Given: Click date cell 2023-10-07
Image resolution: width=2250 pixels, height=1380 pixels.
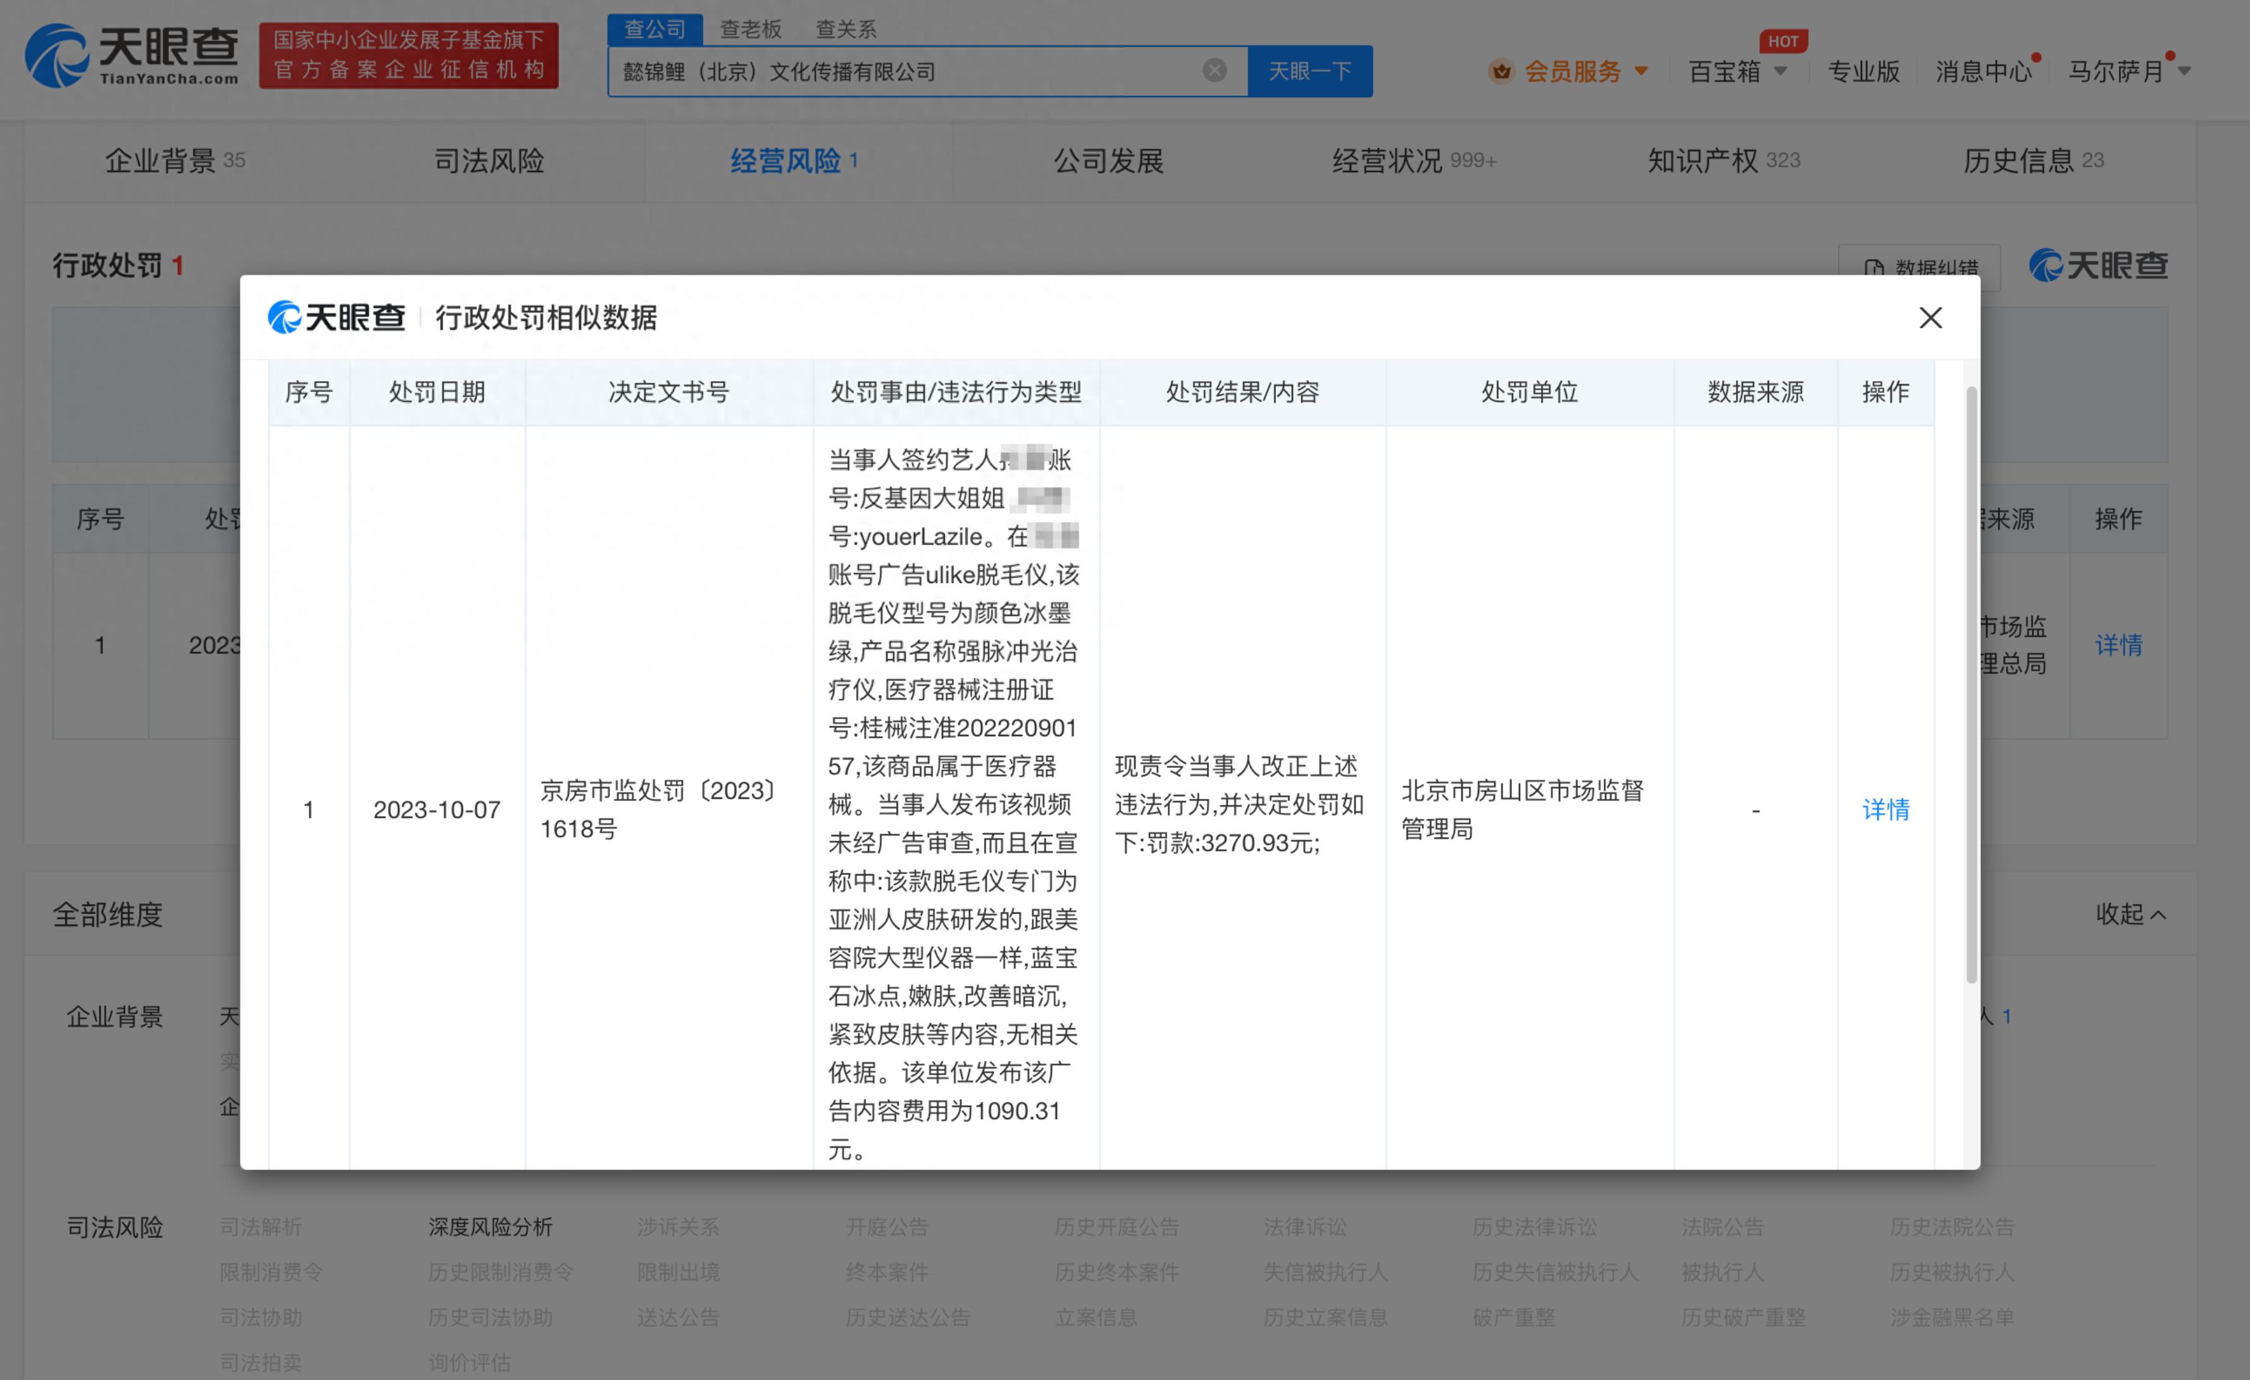Looking at the screenshot, I should 437,809.
